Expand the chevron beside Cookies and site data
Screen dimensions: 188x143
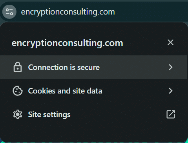coord(171,91)
